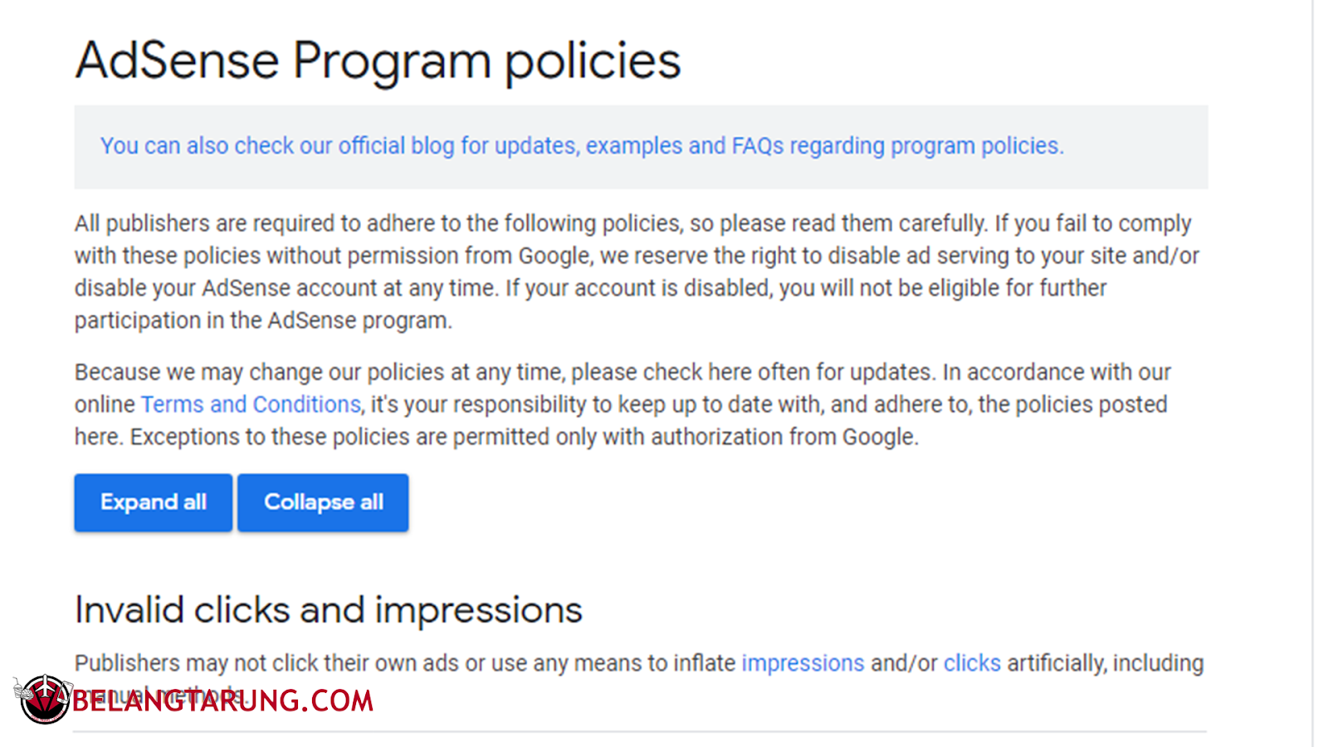Click the text "participation in the AdSense program."
This screenshot has width=1328, height=747.
click(x=263, y=320)
